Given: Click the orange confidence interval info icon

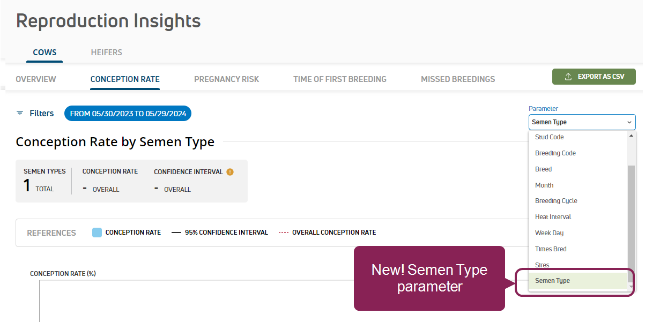Looking at the screenshot, I should tap(230, 172).
